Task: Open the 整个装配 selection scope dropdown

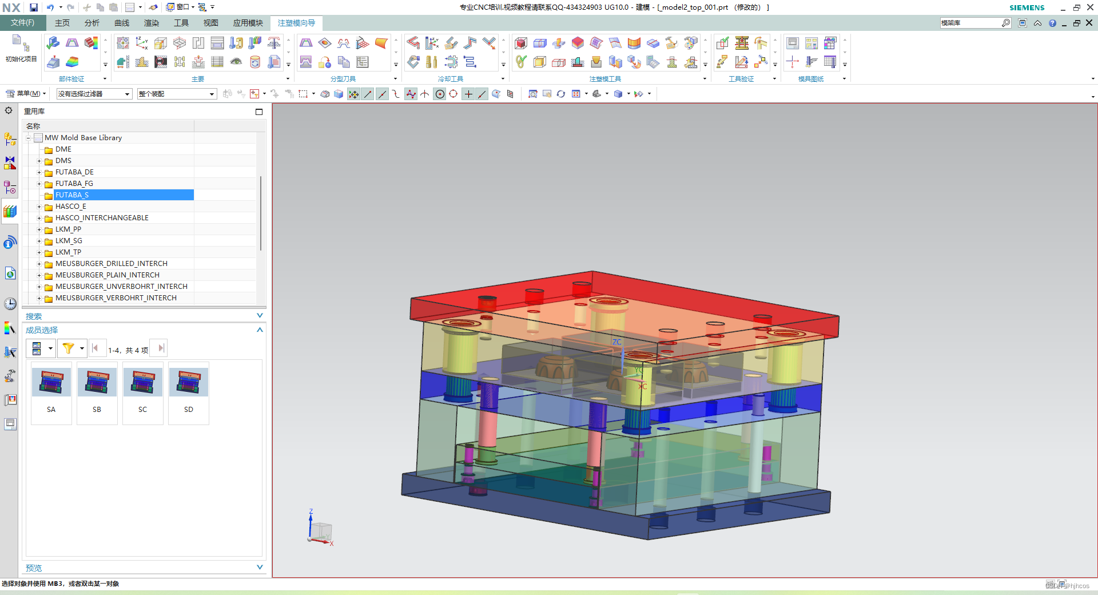Action: click(177, 94)
